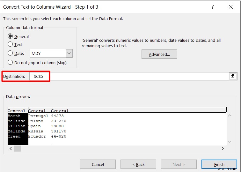Image resolution: width=241 pixels, height=172 pixels.
Task: Open the MDY date format dropdown
Action: 69,53
